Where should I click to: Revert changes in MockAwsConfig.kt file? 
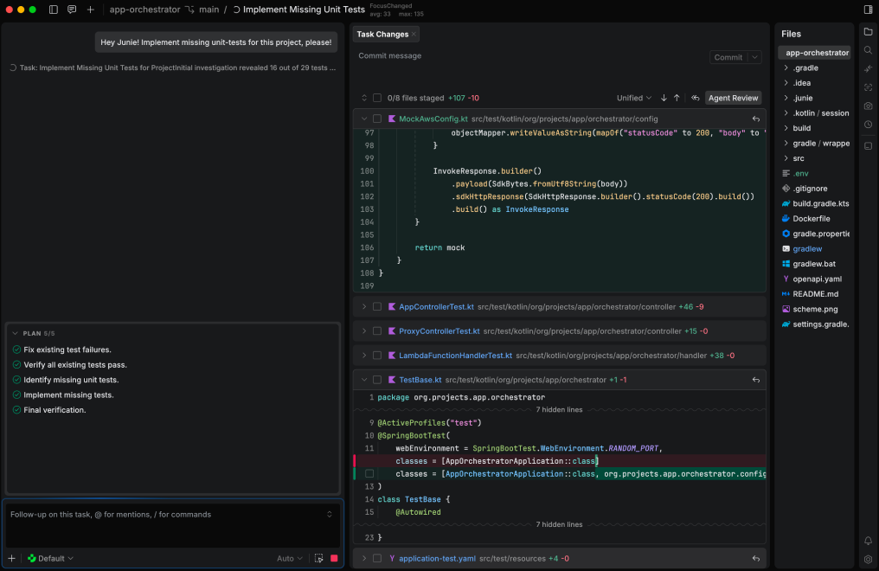pyautogui.click(x=755, y=119)
